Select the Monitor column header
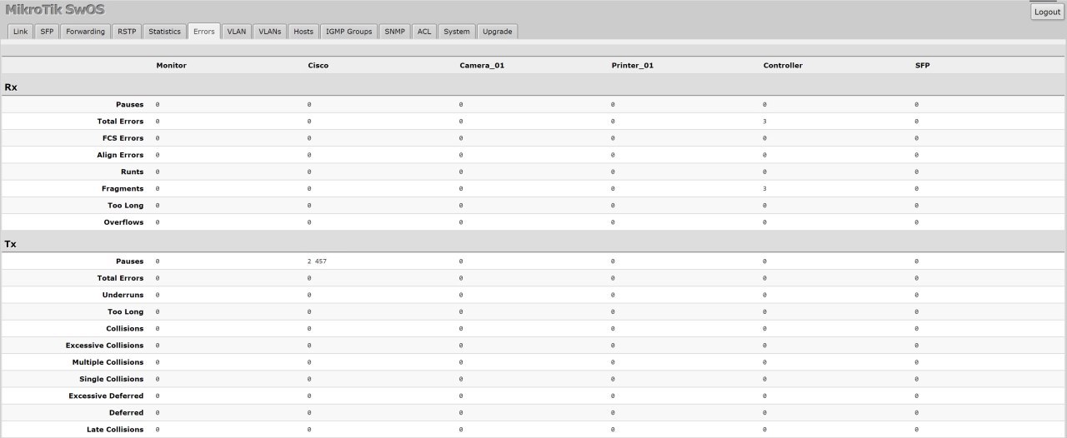This screenshot has width=1067, height=438. point(171,65)
